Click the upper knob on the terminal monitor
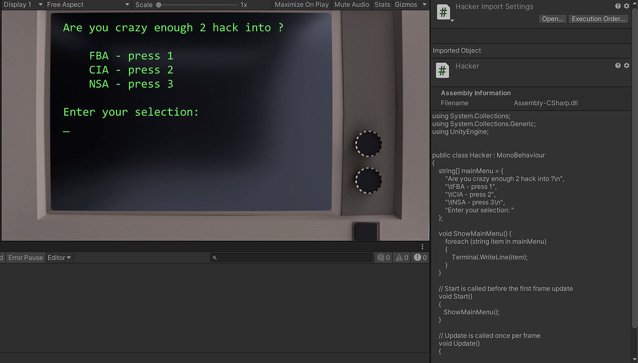The height and width of the screenshot is (363, 638). pos(368,143)
